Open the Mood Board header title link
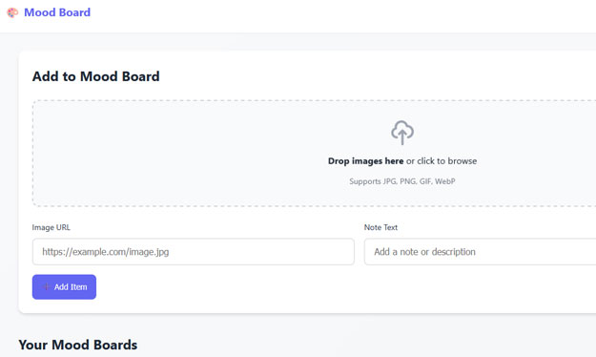 tap(57, 12)
